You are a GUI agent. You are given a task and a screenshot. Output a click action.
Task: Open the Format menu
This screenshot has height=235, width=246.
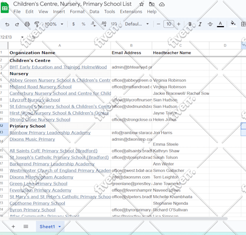click(77, 12)
